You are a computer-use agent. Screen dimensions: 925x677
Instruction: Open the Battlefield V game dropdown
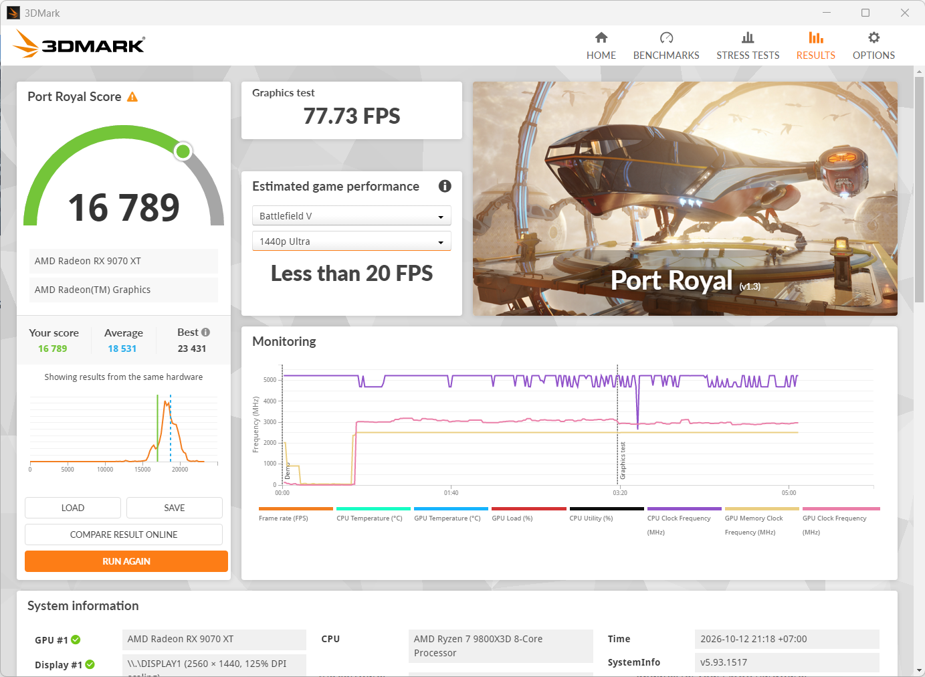(352, 215)
